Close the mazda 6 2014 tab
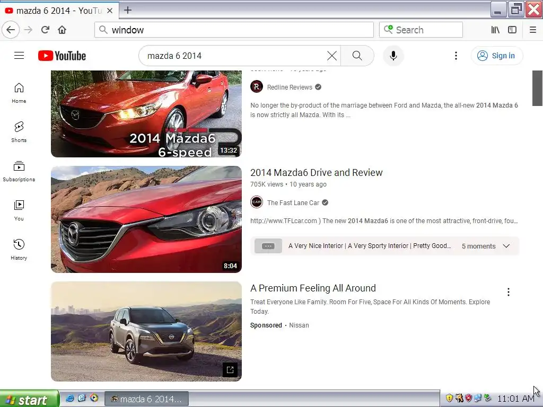 [110, 11]
